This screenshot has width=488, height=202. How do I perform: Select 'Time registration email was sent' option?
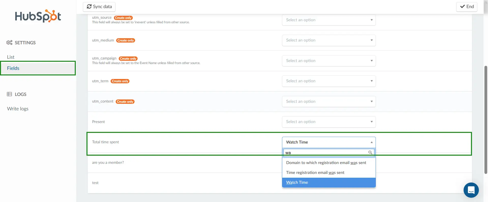[329, 173]
